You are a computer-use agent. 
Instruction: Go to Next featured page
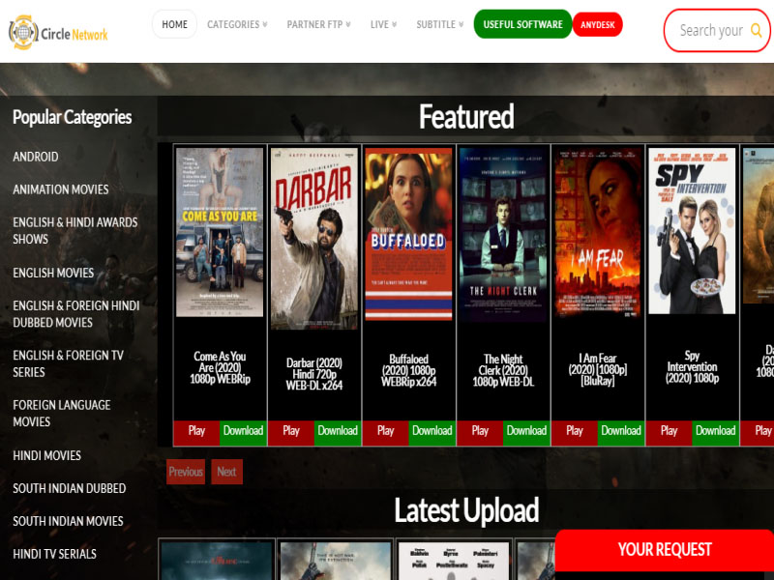pos(226,472)
